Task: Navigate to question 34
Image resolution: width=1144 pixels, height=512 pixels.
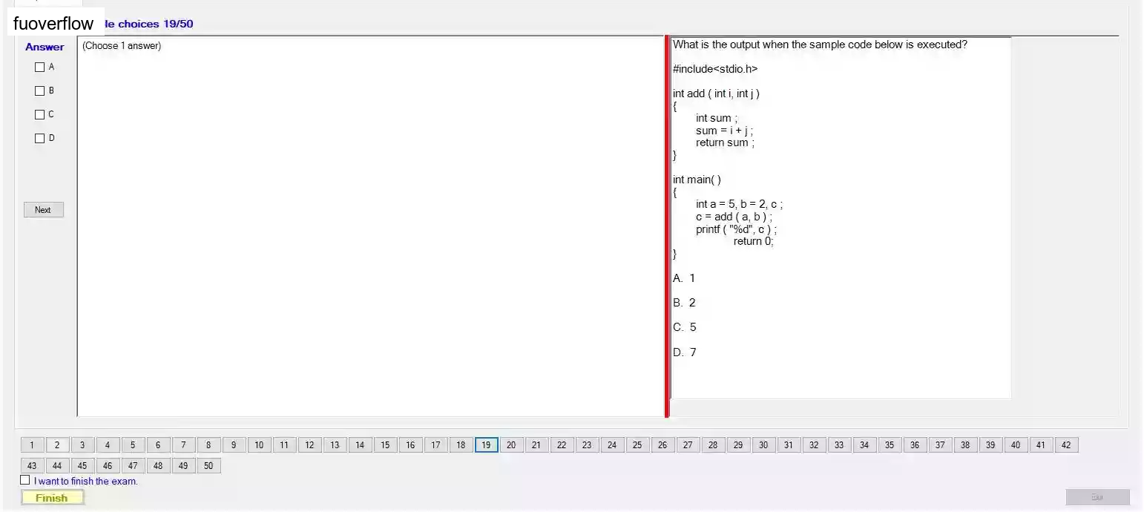Action: tap(864, 445)
